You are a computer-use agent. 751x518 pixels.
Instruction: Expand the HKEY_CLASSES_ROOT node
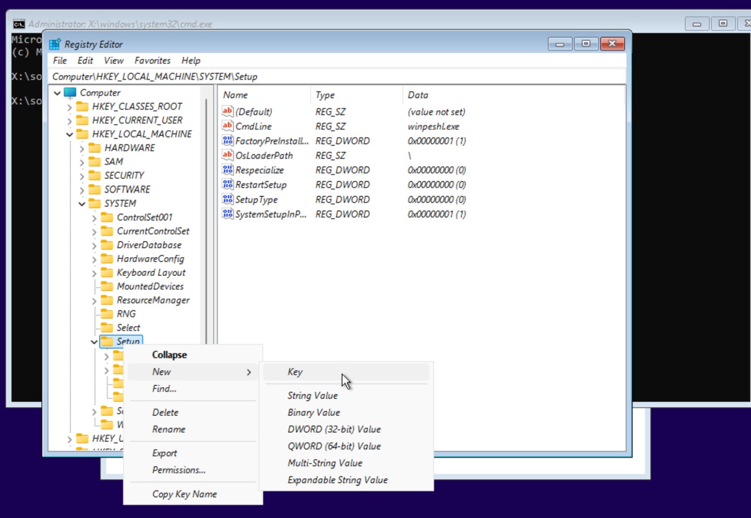click(x=70, y=106)
